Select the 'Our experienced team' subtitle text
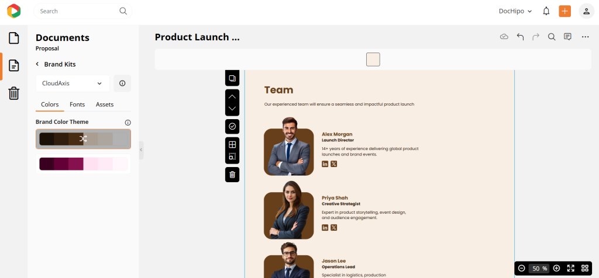599x278 pixels. pos(339,104)
